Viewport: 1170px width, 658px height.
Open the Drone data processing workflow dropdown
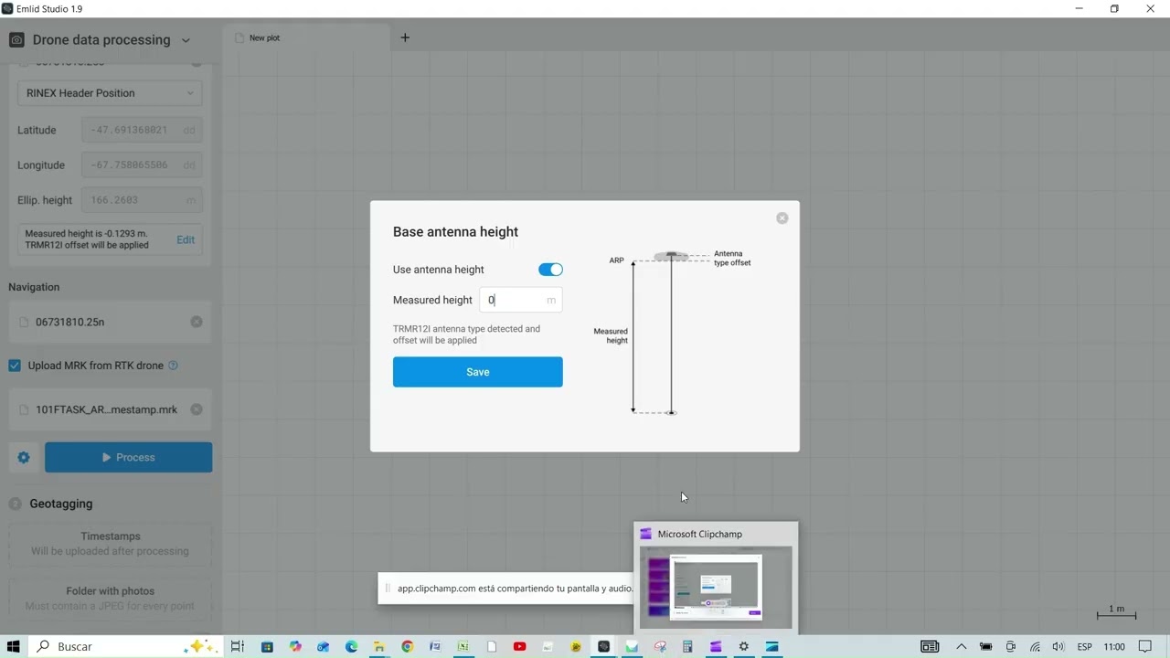click(x=186, y=40)
